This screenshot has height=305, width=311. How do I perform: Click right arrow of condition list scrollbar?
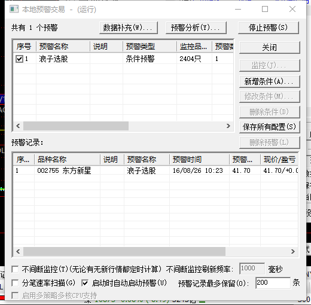tap(228, 126)
